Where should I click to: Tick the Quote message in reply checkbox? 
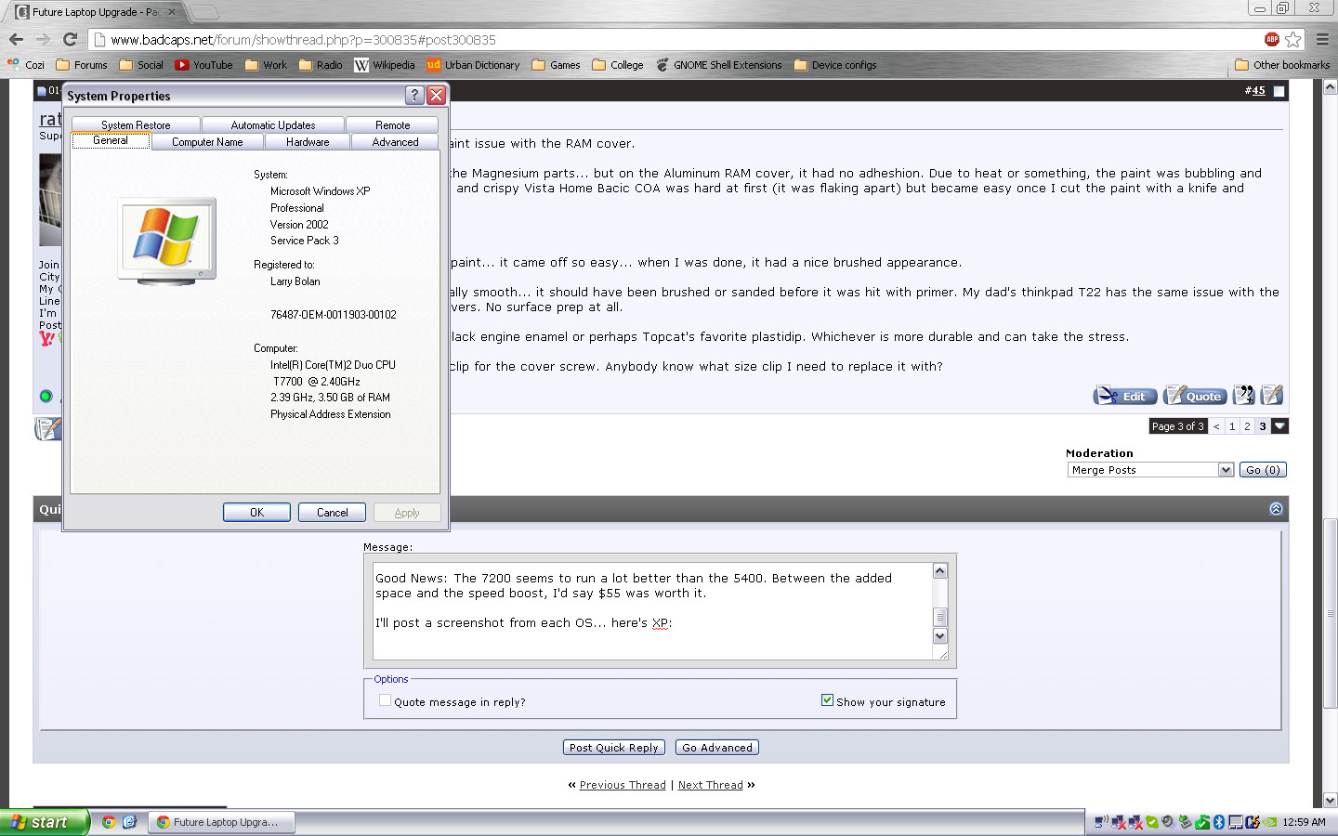click(x=385, y=700)
